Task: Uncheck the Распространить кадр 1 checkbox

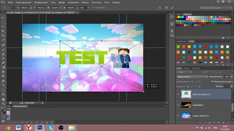Action: coord(212,82)
